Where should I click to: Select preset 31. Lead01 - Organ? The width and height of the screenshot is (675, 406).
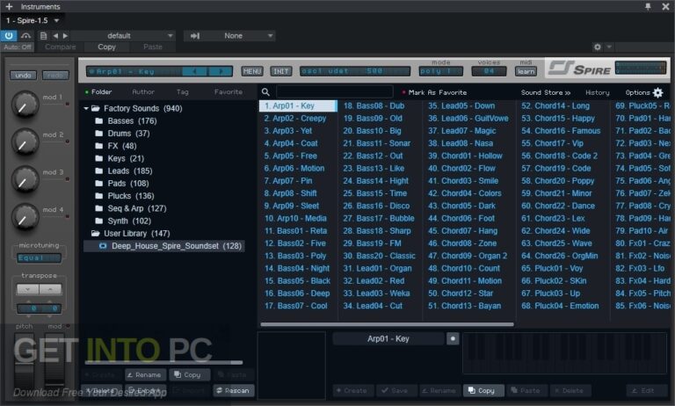pyautogui.click(x=377, y=268)
